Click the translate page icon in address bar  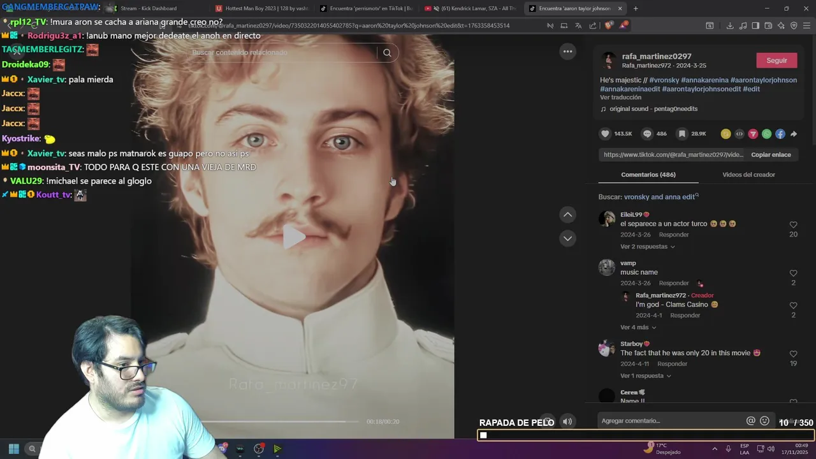pos(578,25)
